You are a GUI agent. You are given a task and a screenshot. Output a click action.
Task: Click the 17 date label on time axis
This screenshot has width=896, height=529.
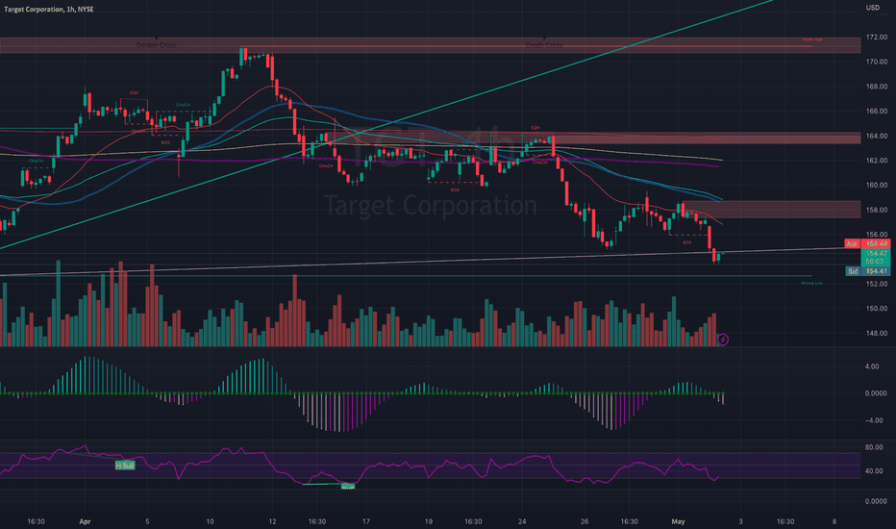365,521
